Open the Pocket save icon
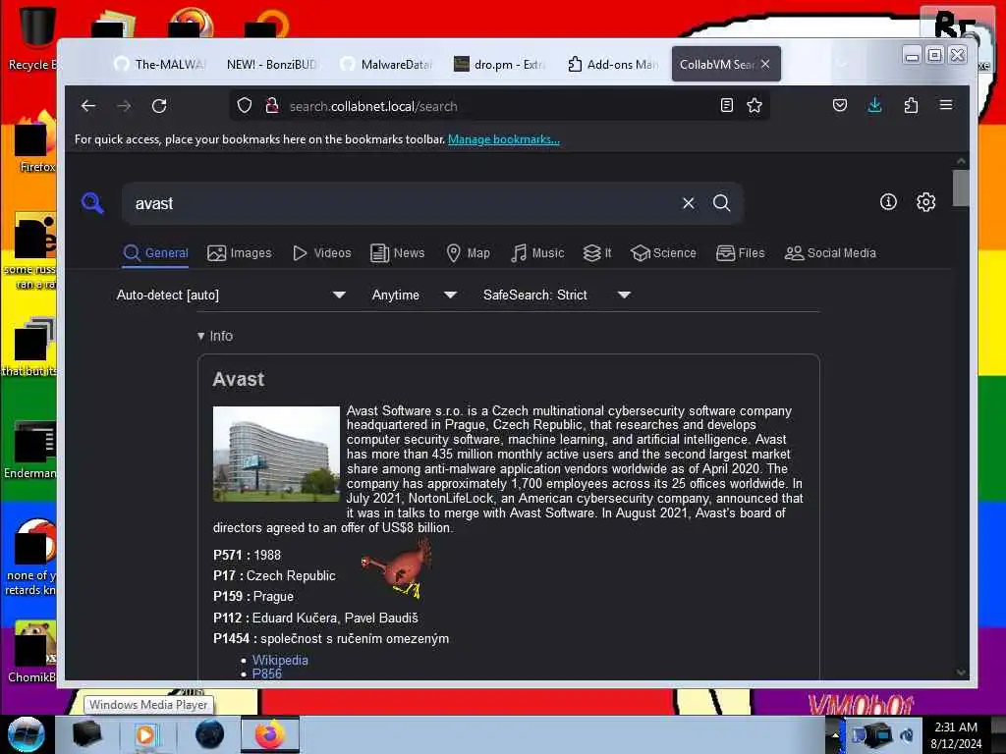Viewport: 1006px width, 754px height. click(x=840, y=105)
